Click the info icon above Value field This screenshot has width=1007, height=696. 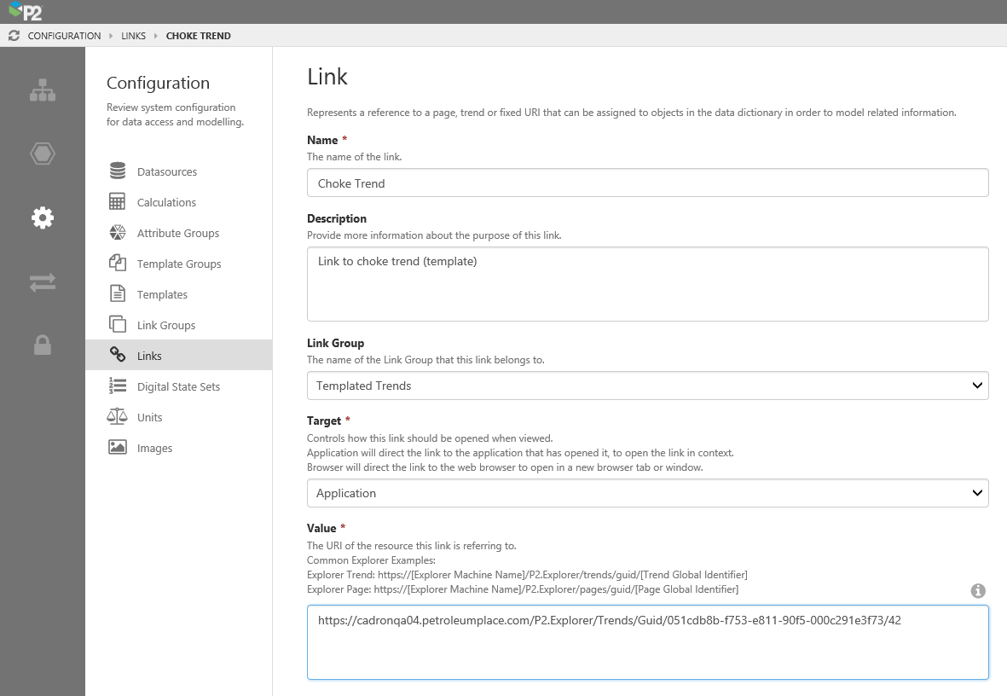pyautogui.click(x=978, y=590)
